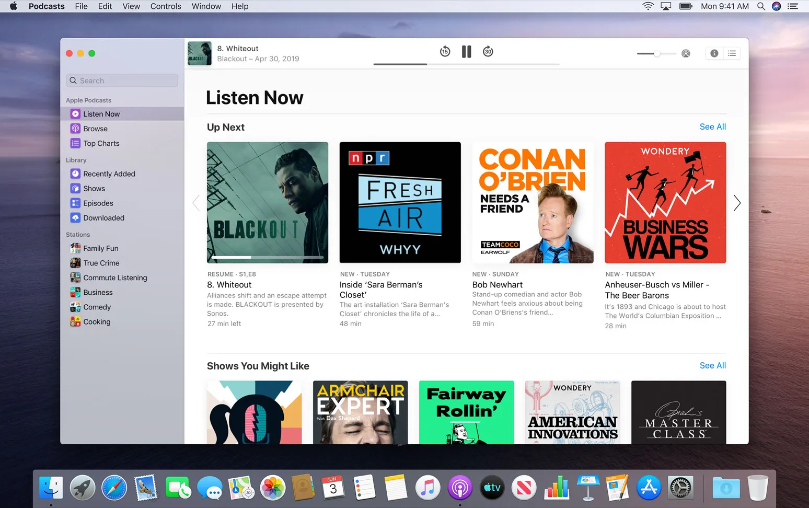Select Listen Now in the sidebar
Viewport: 809px width, 508px height.
coord(101,113)
